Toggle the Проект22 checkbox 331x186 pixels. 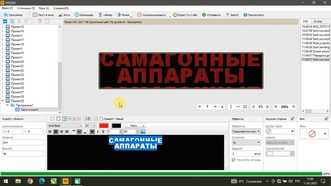8,70
